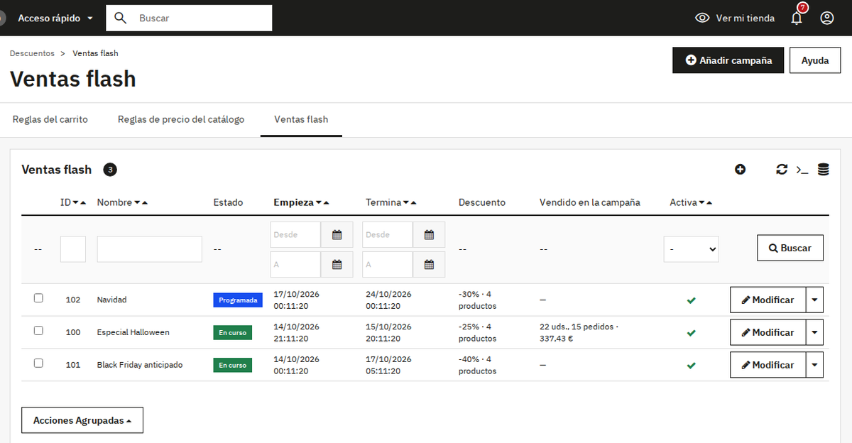Sort ID column ascending arrow
Viewport: 852px width, 443px height.
[x=83, y=203]
